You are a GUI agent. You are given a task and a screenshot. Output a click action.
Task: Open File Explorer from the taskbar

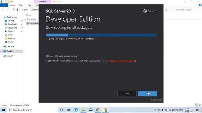[83, 110]
